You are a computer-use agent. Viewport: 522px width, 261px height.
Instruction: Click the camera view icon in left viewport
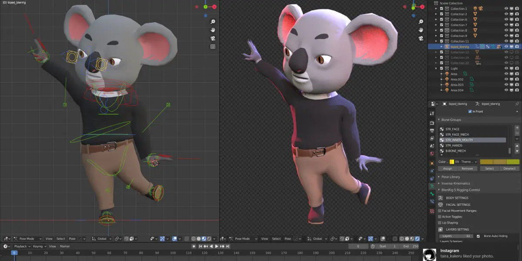coord(213,38)
